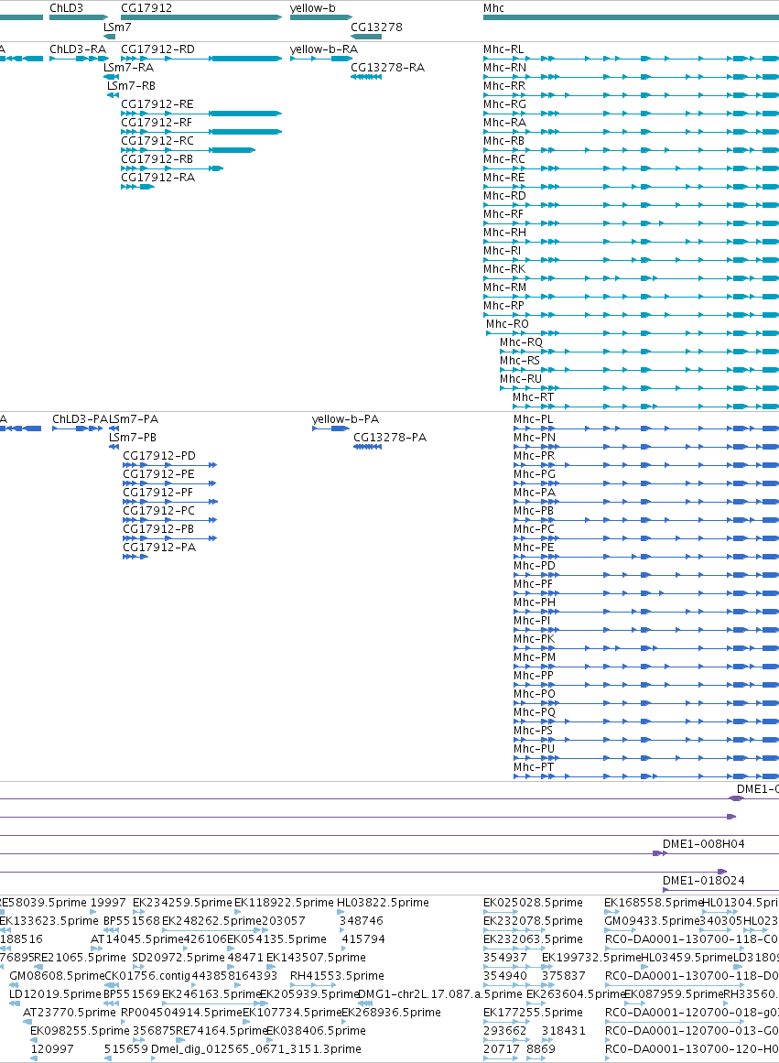This screenshot has width=779, height=1063.
Task: Click the Mhc gene label
Action: pos(493,8)
